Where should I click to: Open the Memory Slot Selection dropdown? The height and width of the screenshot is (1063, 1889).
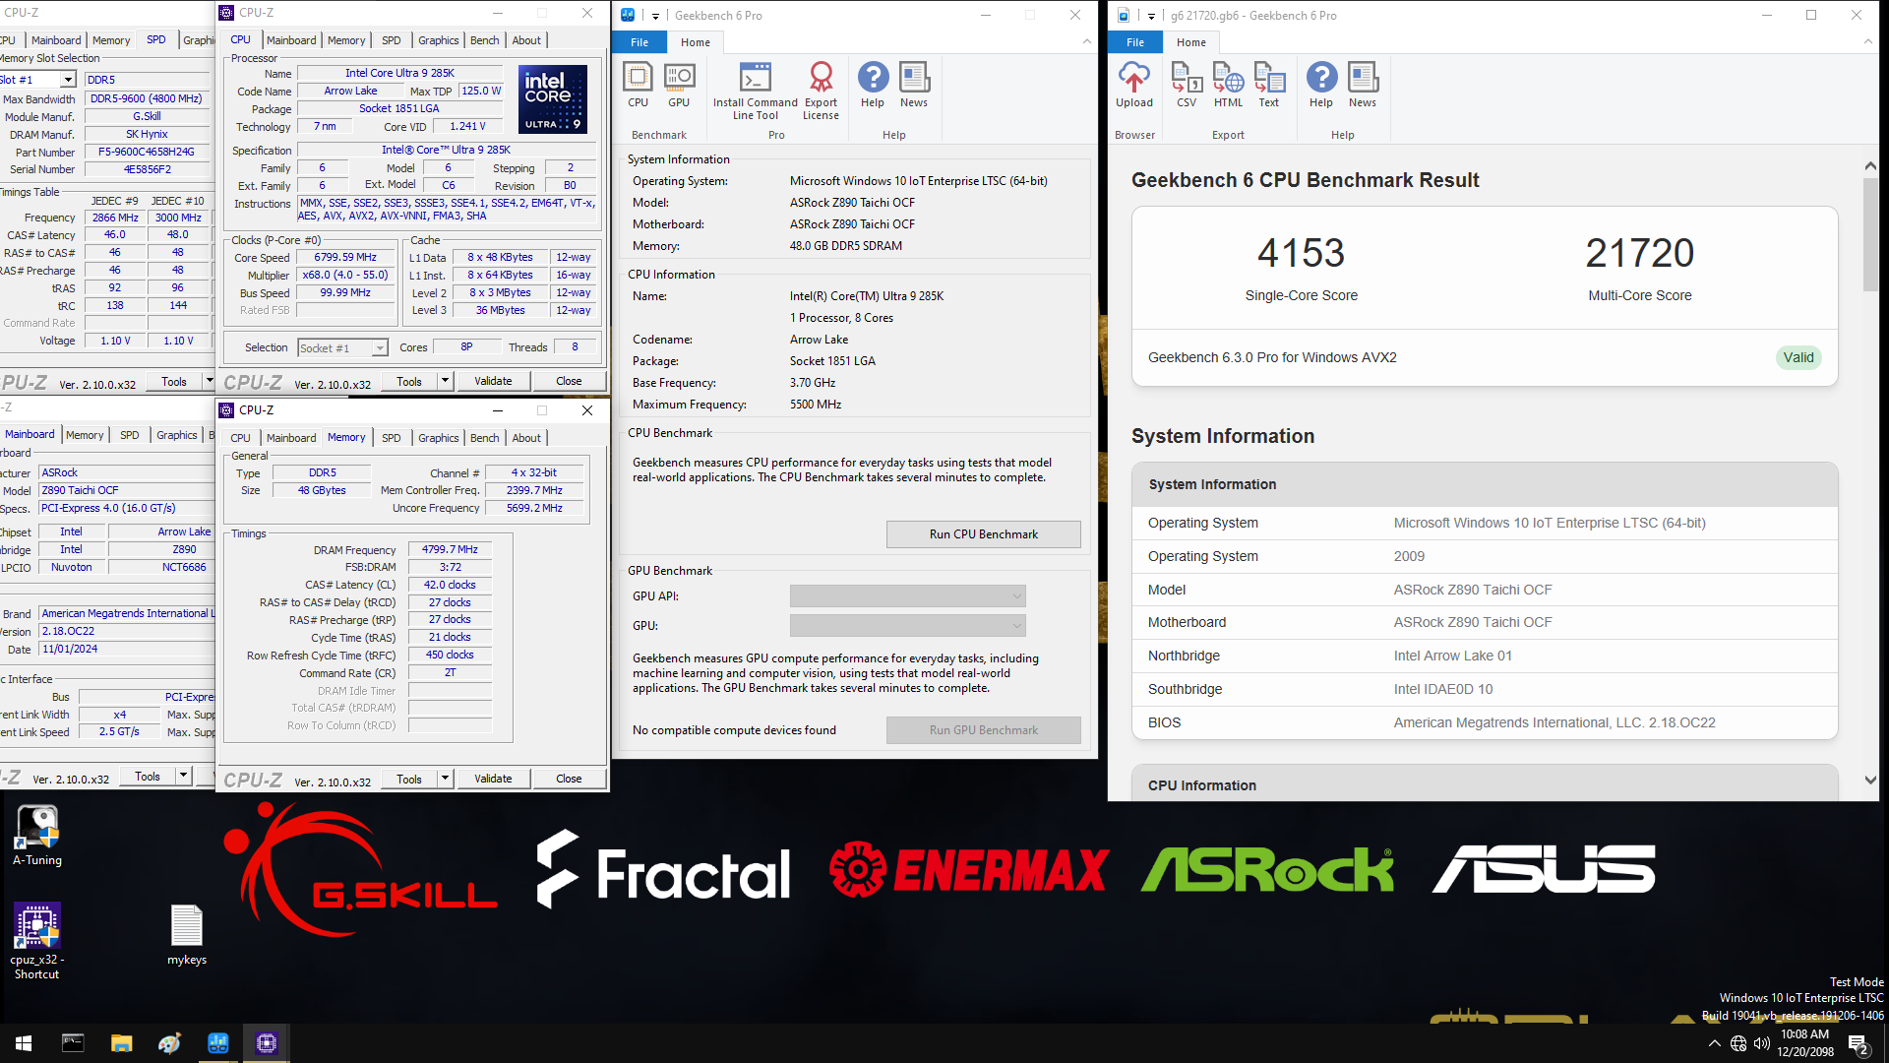coord(68,80)
